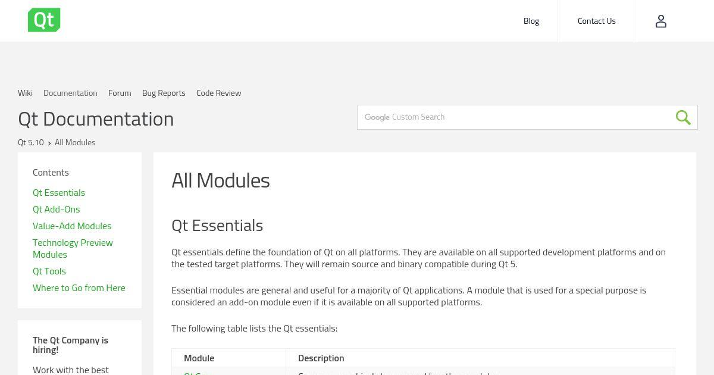Click the All Modules breadcrumb

coord(75,142)
